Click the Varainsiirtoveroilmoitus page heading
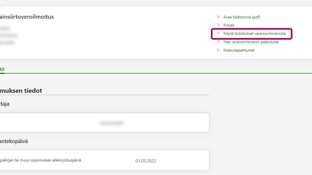312x175 pixels. (x=27, y=17)
